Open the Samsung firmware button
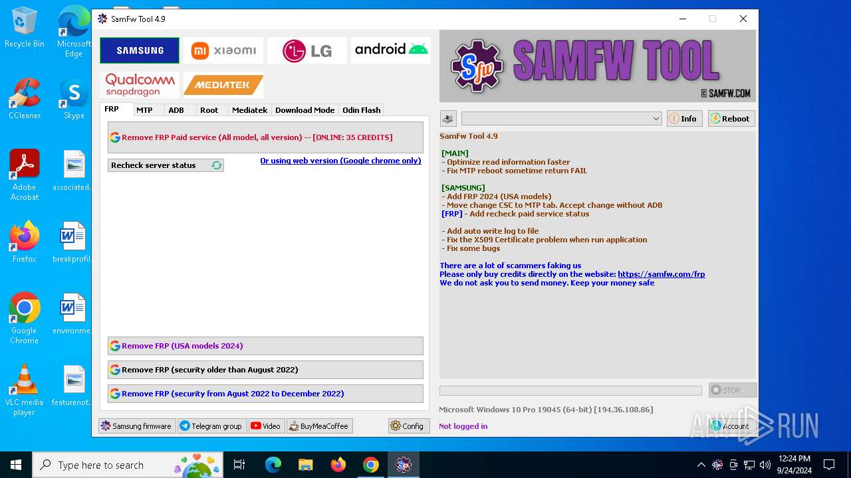This screenshot has width=851, height=478. [137, 426]
